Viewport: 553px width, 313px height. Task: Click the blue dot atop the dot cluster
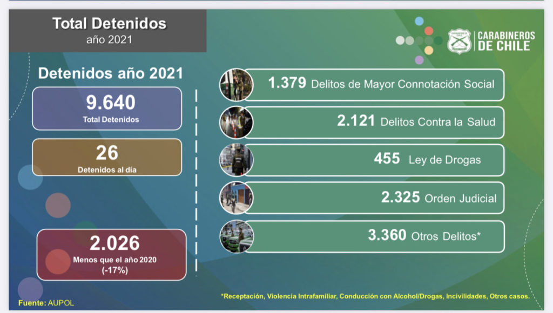coord(419,21)
